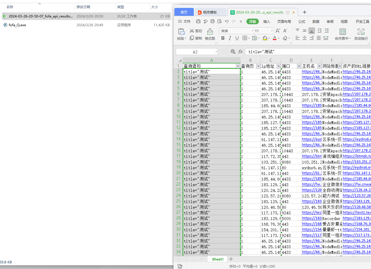Click the magnifier icon beside the formula bar
The height and width of the screenshot is (269, 371).
click(233, 52)
